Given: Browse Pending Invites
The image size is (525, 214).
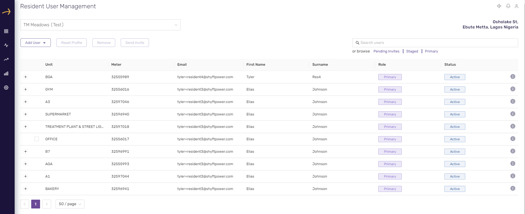Looking at the screenshot, I should 386,51.
